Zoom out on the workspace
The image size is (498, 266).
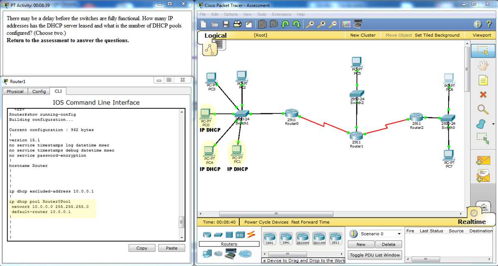(x=332, y=24)
